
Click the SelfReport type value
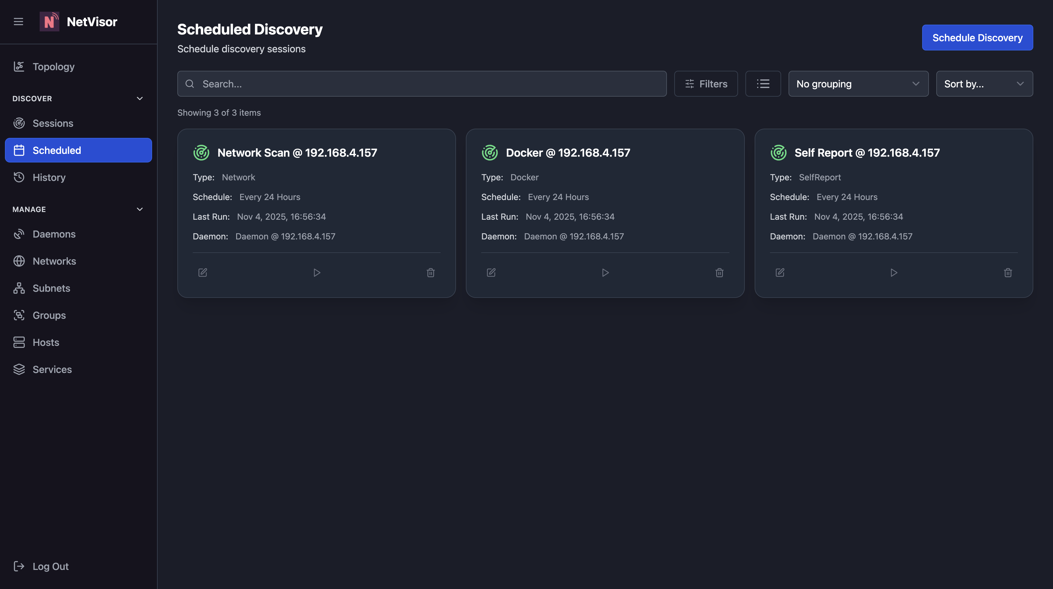click(820, 177)
